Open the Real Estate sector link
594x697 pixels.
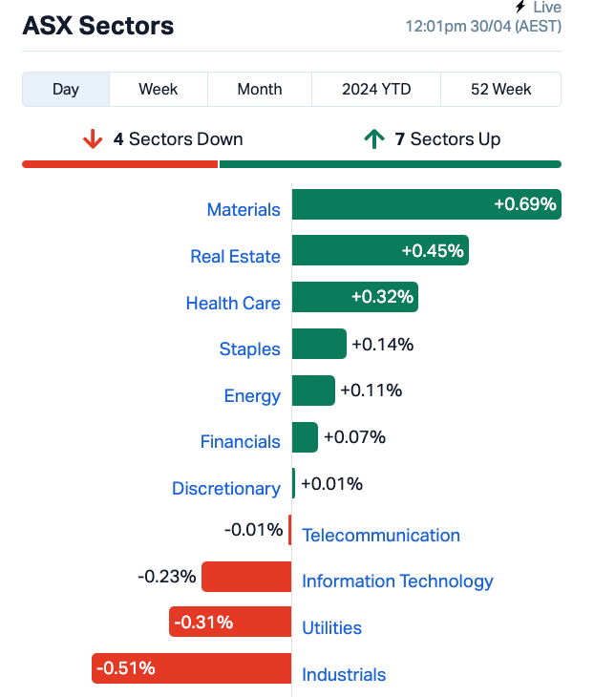[235, 257]
